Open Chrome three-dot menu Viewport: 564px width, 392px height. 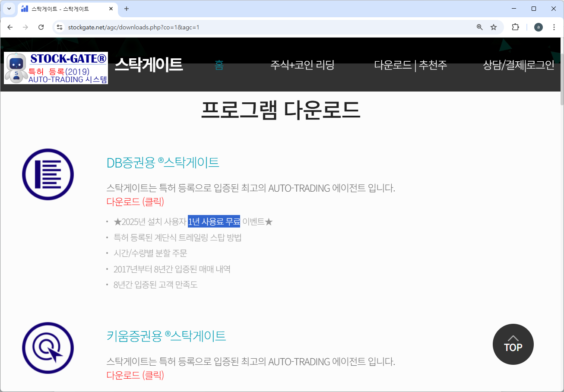tap(554, 27)
